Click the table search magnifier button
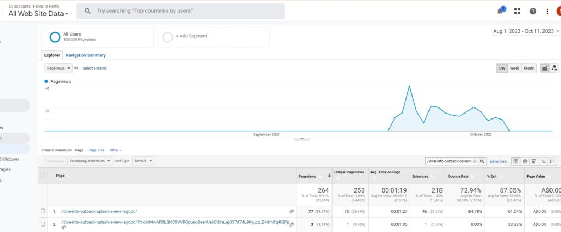This screenshot has width=561, height=232. [x=483, y=161]
